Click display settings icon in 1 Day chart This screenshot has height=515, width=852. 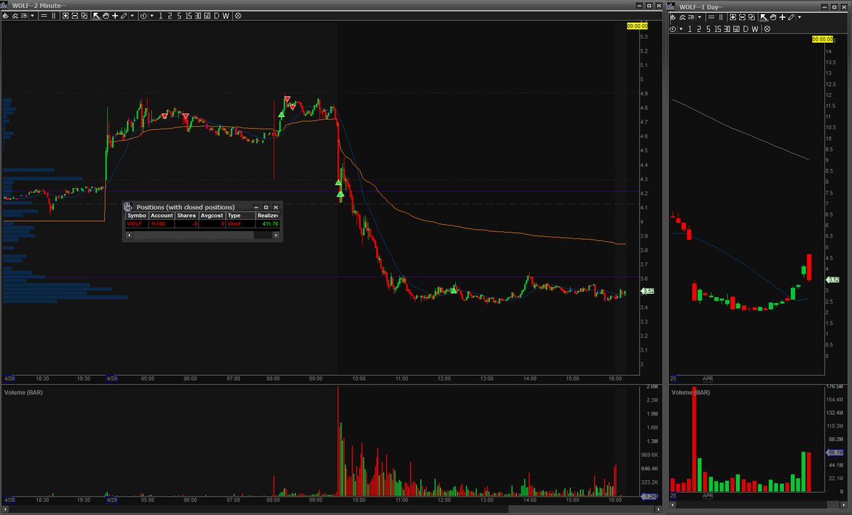coord(692,17)
